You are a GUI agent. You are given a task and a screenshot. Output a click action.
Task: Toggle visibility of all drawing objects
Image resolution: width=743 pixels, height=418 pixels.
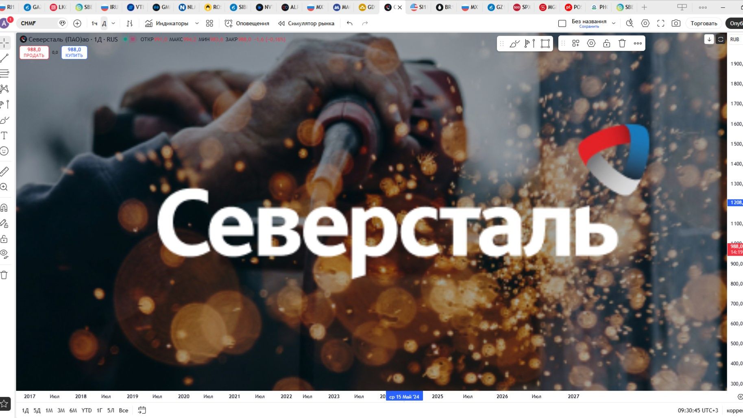pyautogui.click(x=4, y=254)
